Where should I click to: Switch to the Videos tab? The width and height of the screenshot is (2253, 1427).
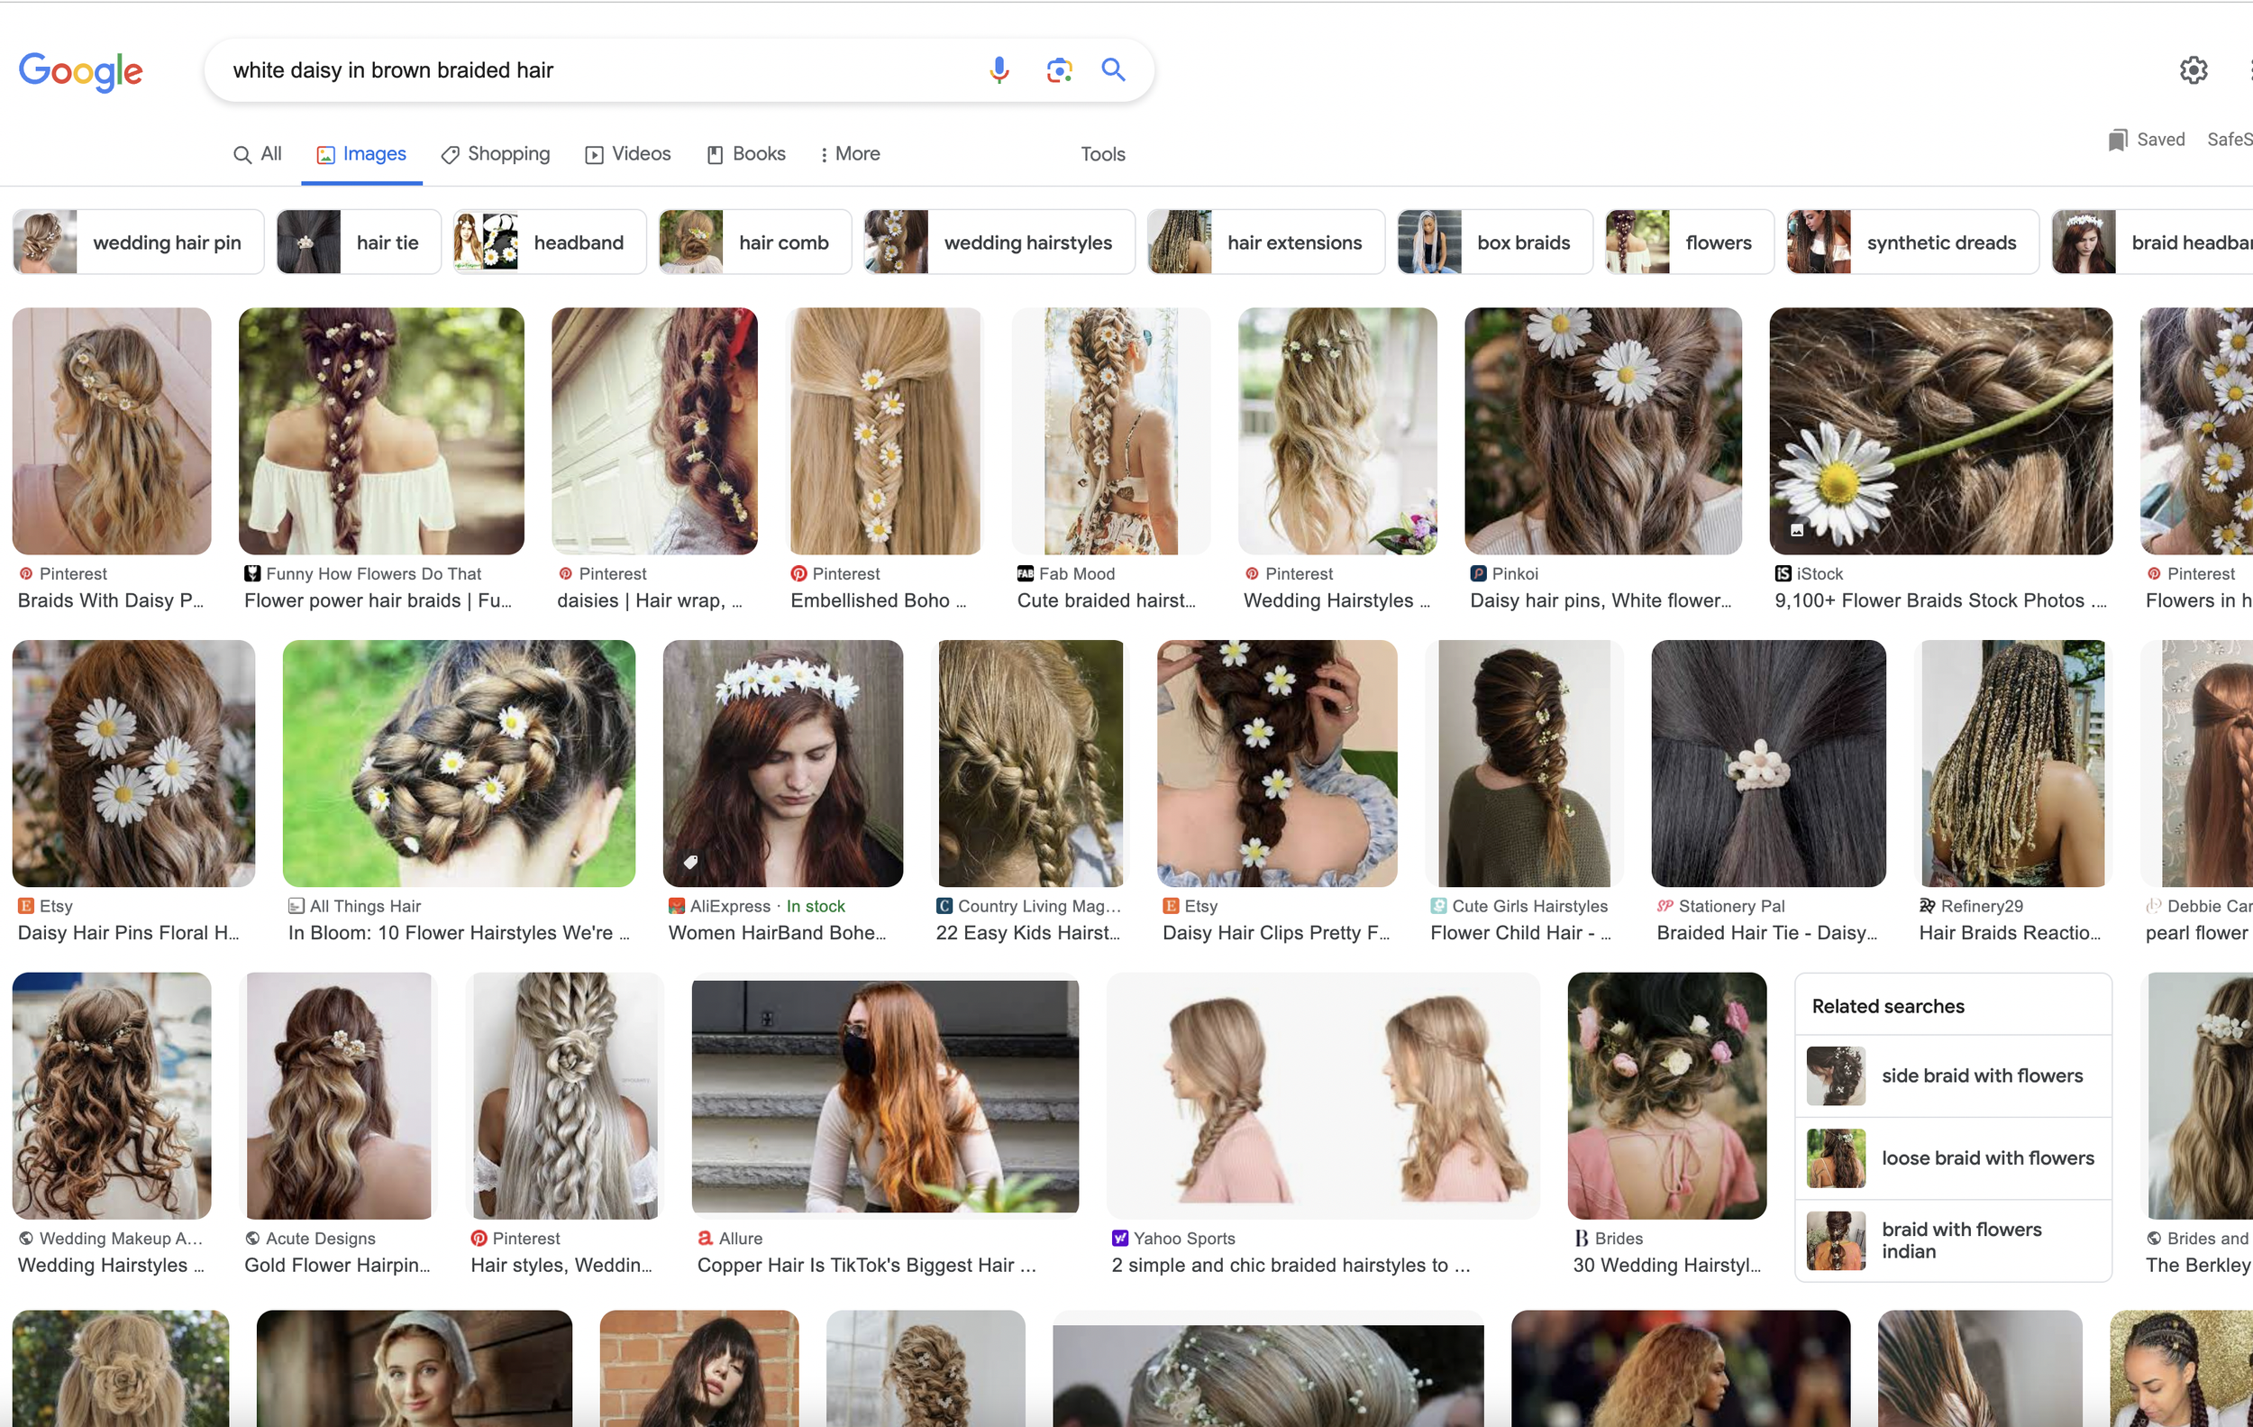pos(628,153)
